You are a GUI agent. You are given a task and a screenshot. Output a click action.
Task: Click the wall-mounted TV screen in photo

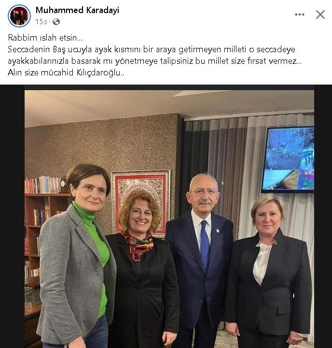[288, 159]
